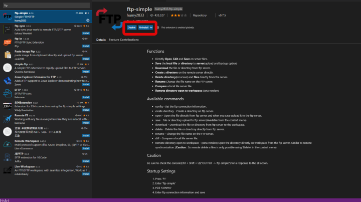Viewport: 361px width, 202px height.
Task: Select Zowe Explorer Extension for FTP title
Action: pyautogui.click(x=35, y=77)
